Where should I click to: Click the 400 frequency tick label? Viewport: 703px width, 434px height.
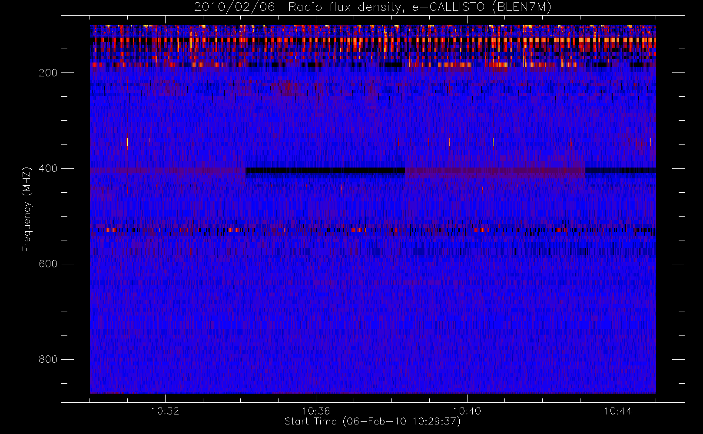tap(48, 168)
